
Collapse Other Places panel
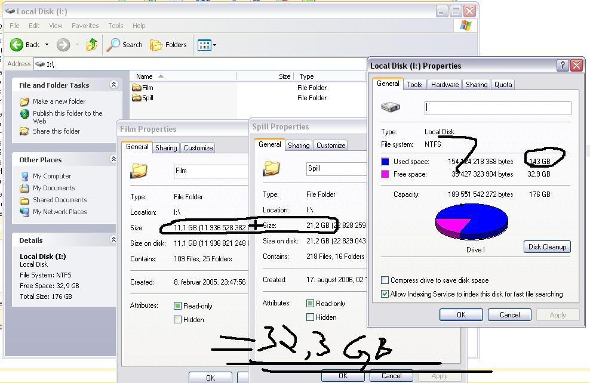[x=113, y=159]
